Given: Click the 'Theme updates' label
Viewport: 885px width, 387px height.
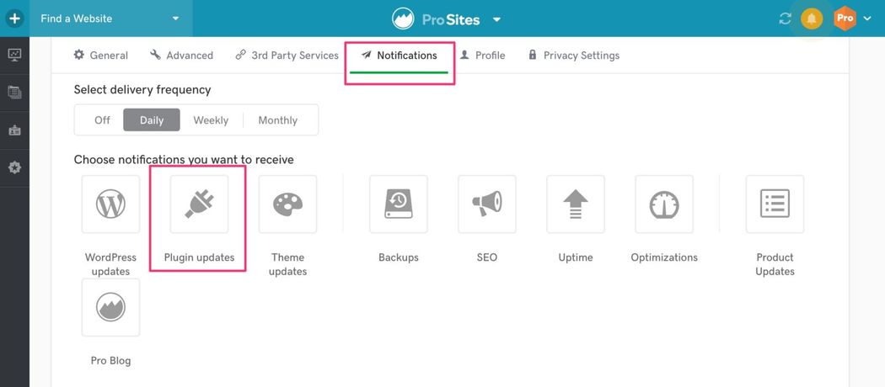Looking at the screenshot, I should tap(288, 264).
